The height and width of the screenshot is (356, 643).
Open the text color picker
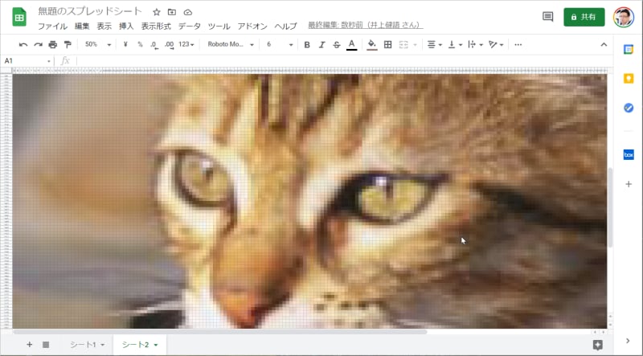351,45
